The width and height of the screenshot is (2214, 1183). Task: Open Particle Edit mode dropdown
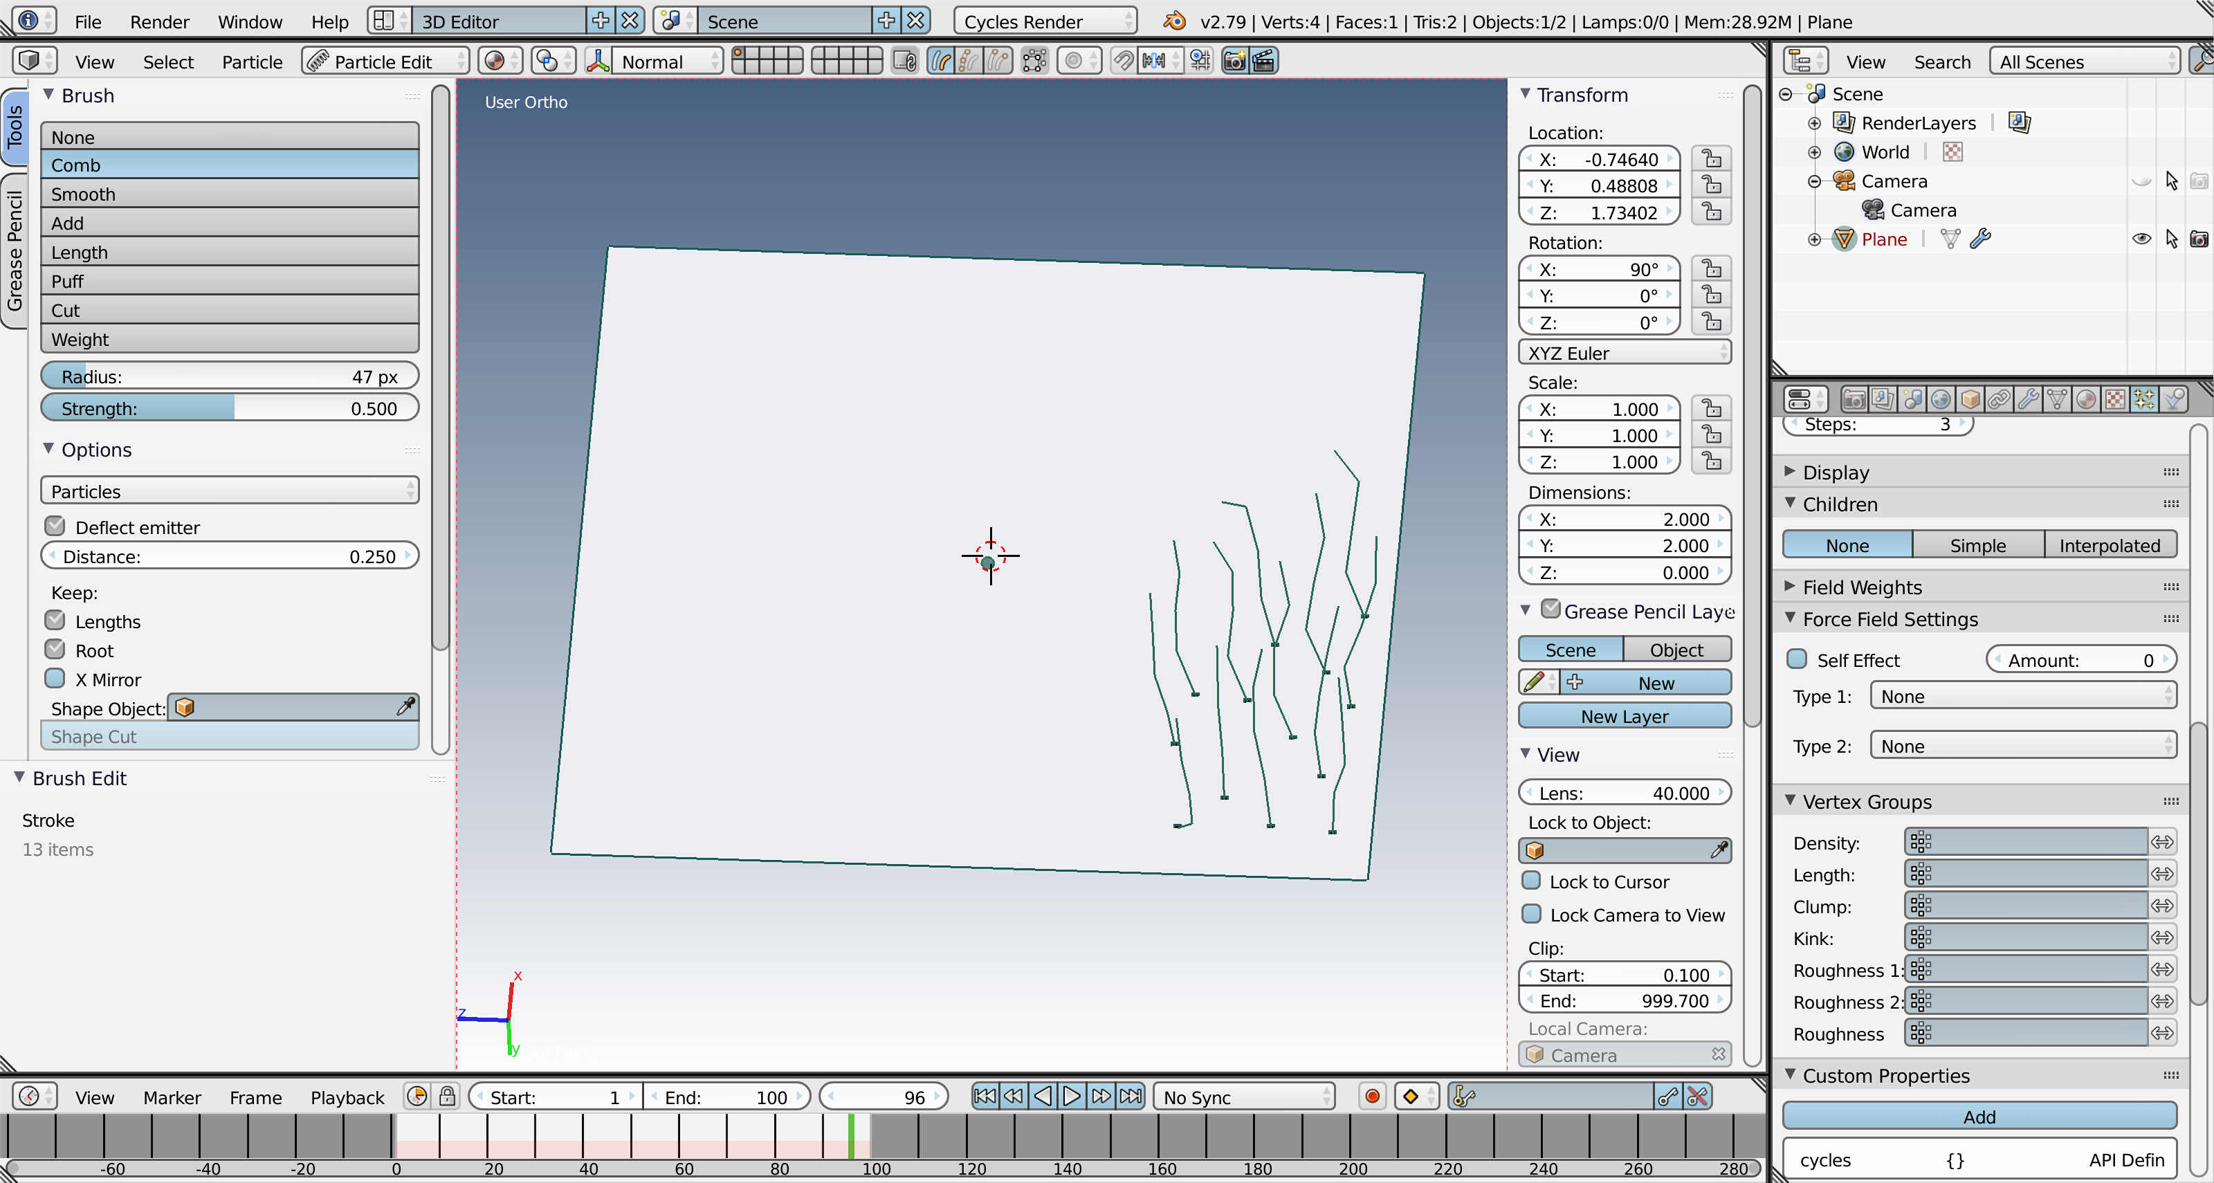pos(386,61)
